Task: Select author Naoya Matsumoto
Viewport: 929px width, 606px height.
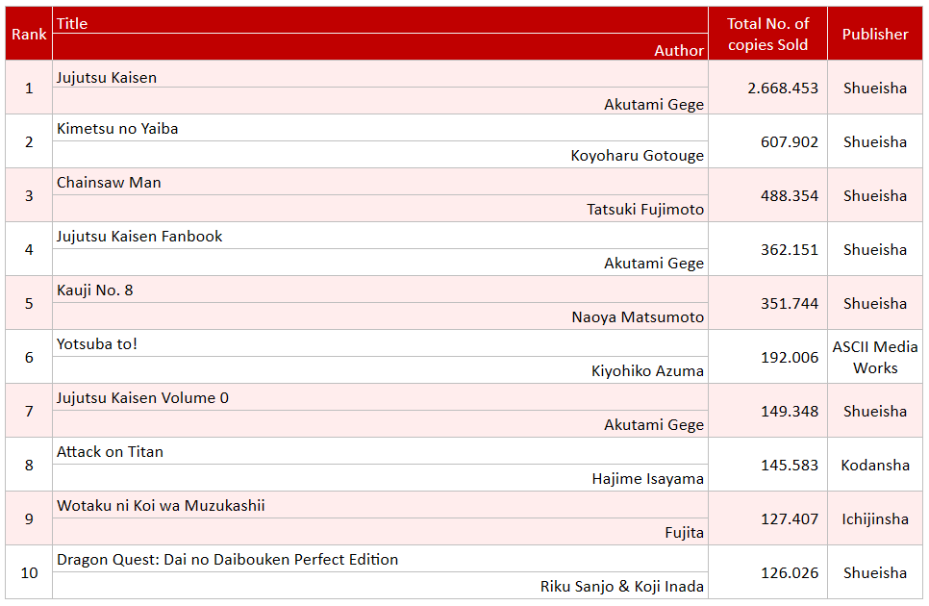Action: coord(638,317)
